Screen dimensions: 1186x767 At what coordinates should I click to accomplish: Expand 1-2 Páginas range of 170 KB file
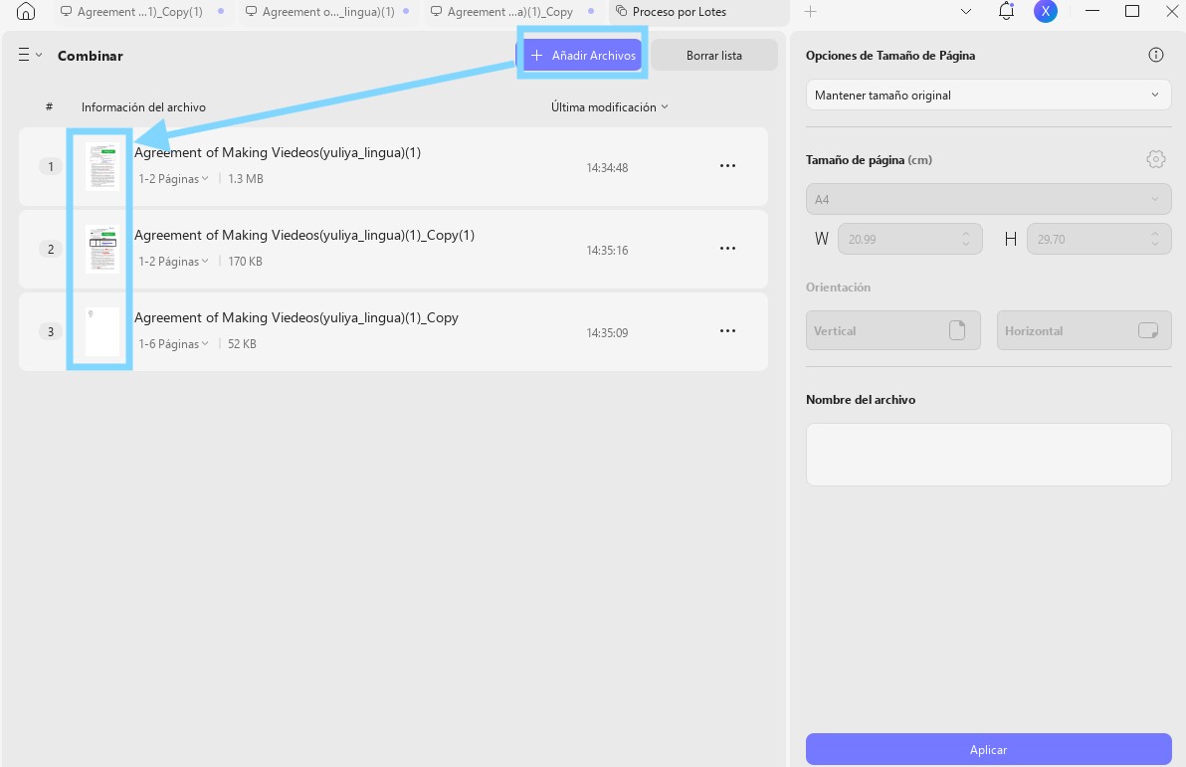click(173, 261)
